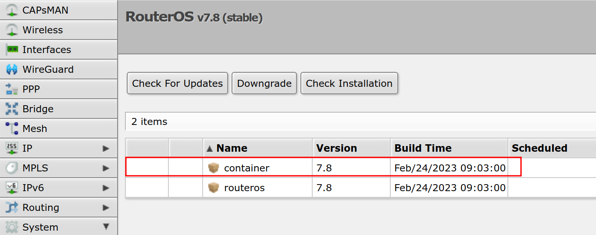Expand the MPLS submenu arrow
596x235 pixels.
pyautogui.click(x=106, y=168)
